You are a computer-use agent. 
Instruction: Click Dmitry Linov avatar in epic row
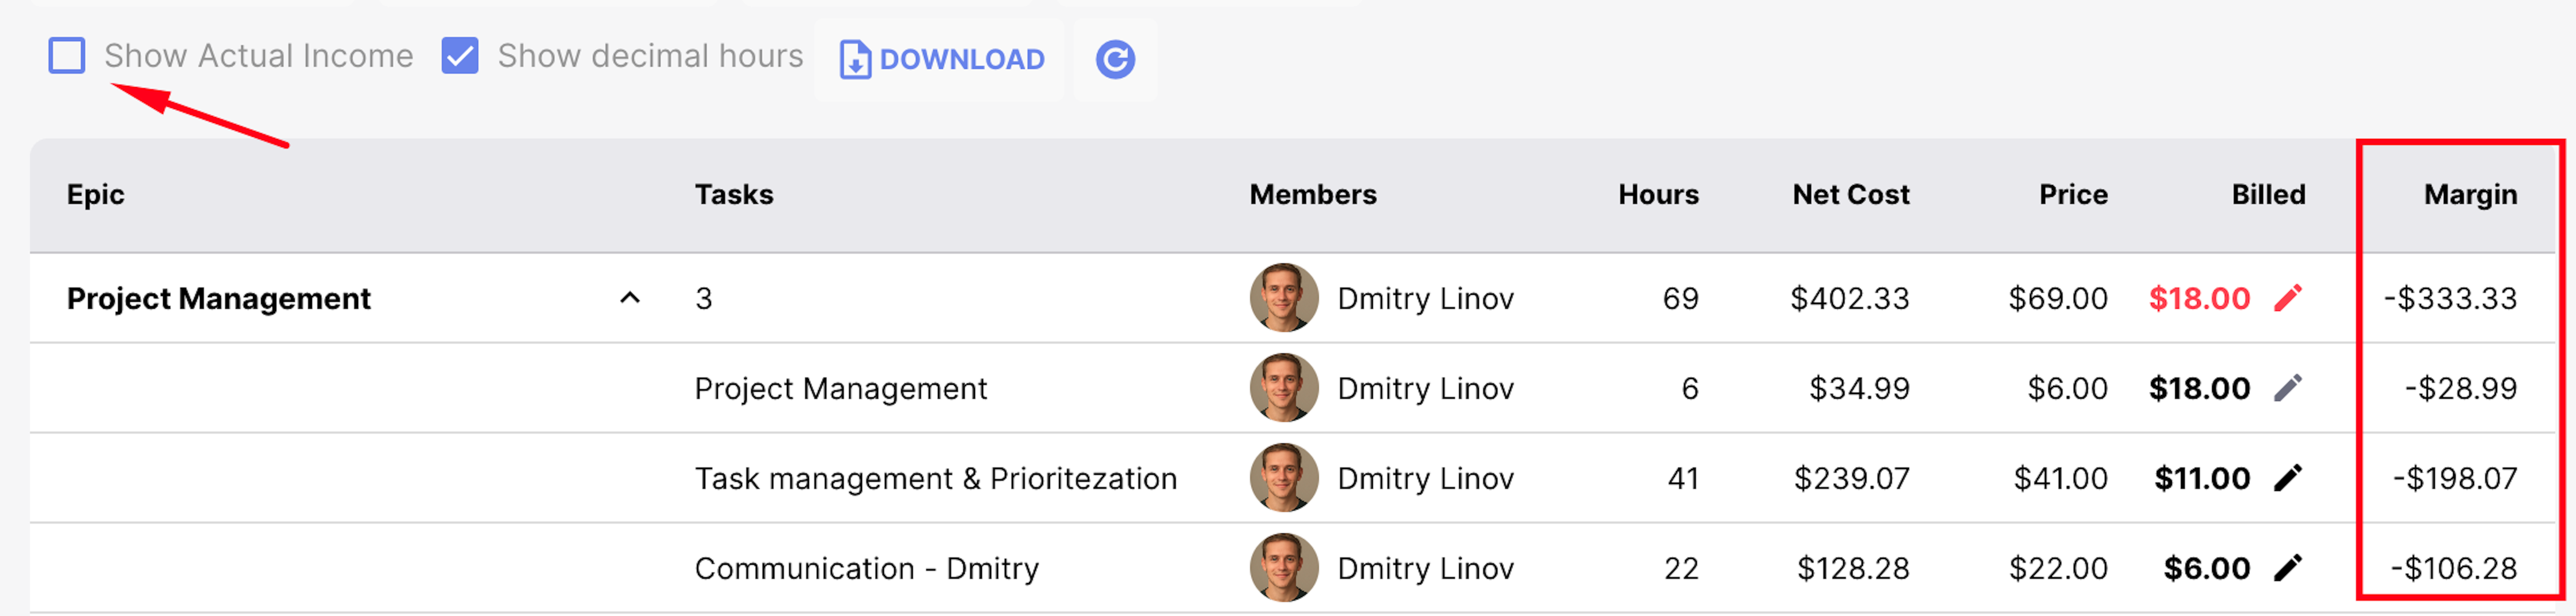(1284, 298)
